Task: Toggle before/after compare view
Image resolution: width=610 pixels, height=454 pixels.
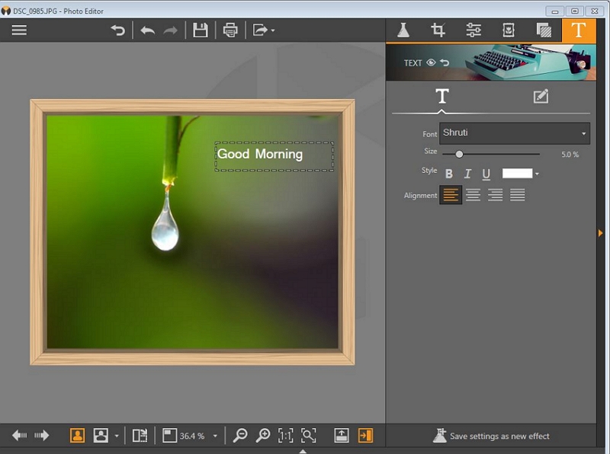Action: coord(140,436)
